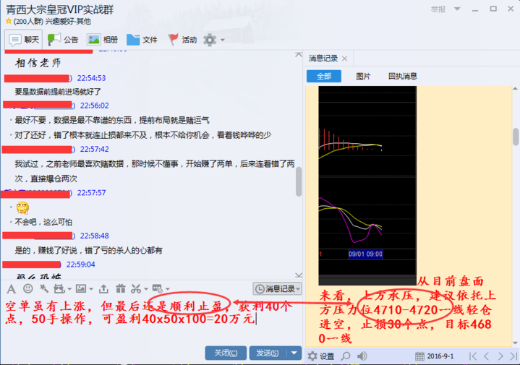Open the emoji smiley picker
The image size is (520, 365).
(x=28, y=289)
